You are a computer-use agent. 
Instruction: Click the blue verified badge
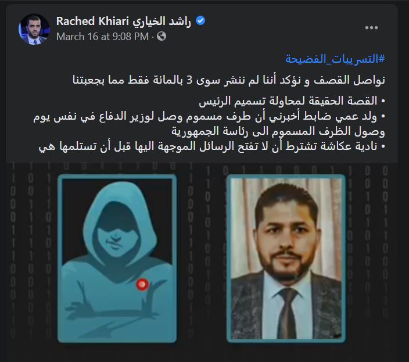pyautogui.click(x=200, y=20)
